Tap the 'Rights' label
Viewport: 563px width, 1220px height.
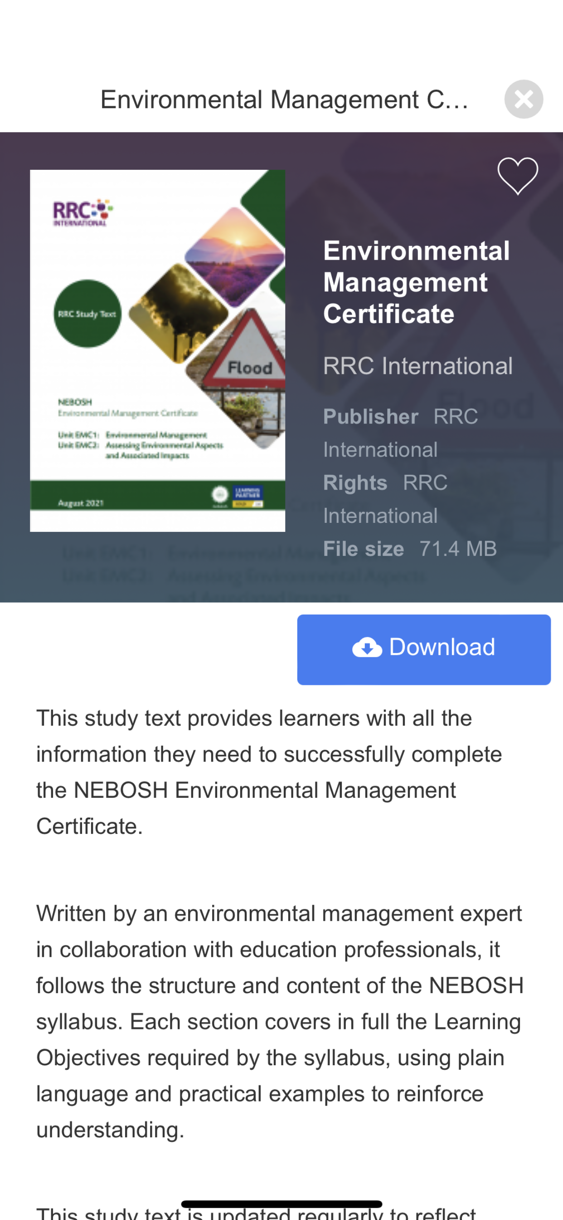tap(355, 482)
